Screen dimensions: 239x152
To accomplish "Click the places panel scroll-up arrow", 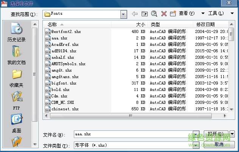I will pyautogui.click(x=35, y=24).
